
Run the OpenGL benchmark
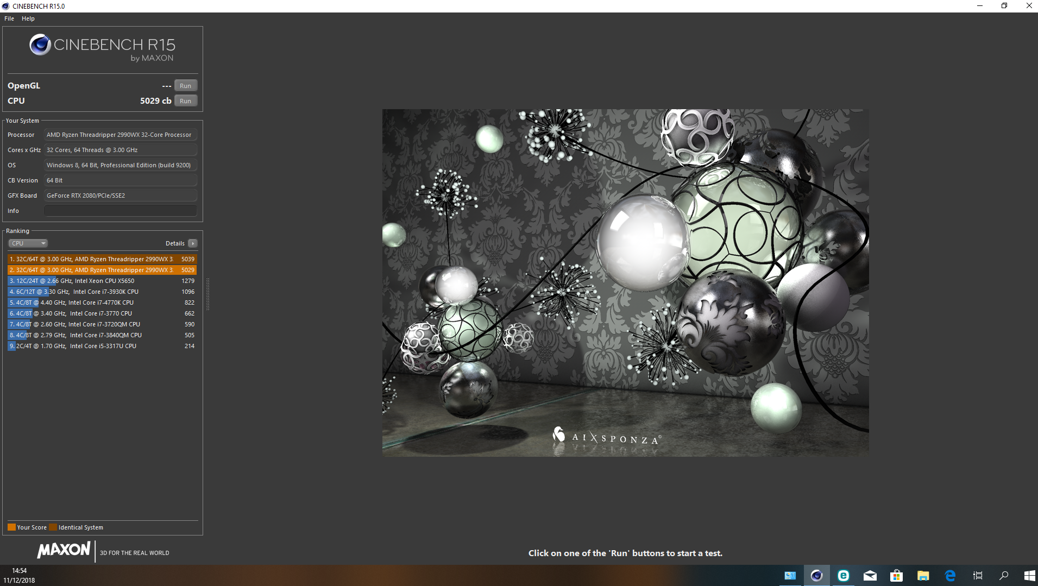(x=185, y=85)
